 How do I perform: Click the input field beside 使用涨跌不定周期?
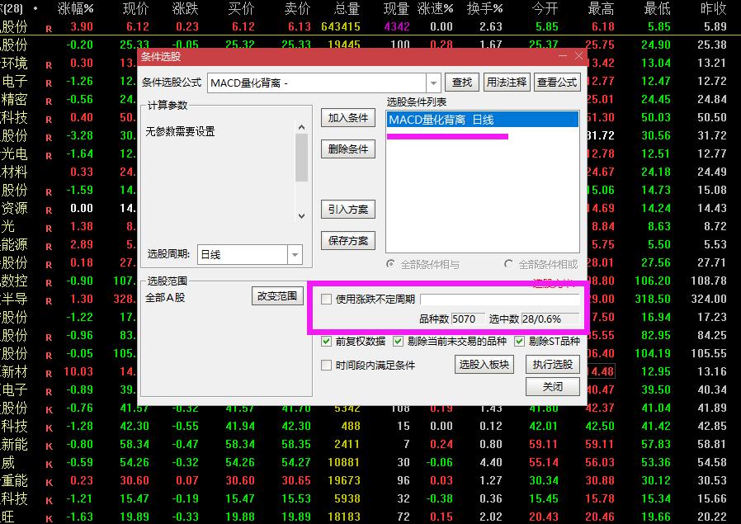coord(501,300)
